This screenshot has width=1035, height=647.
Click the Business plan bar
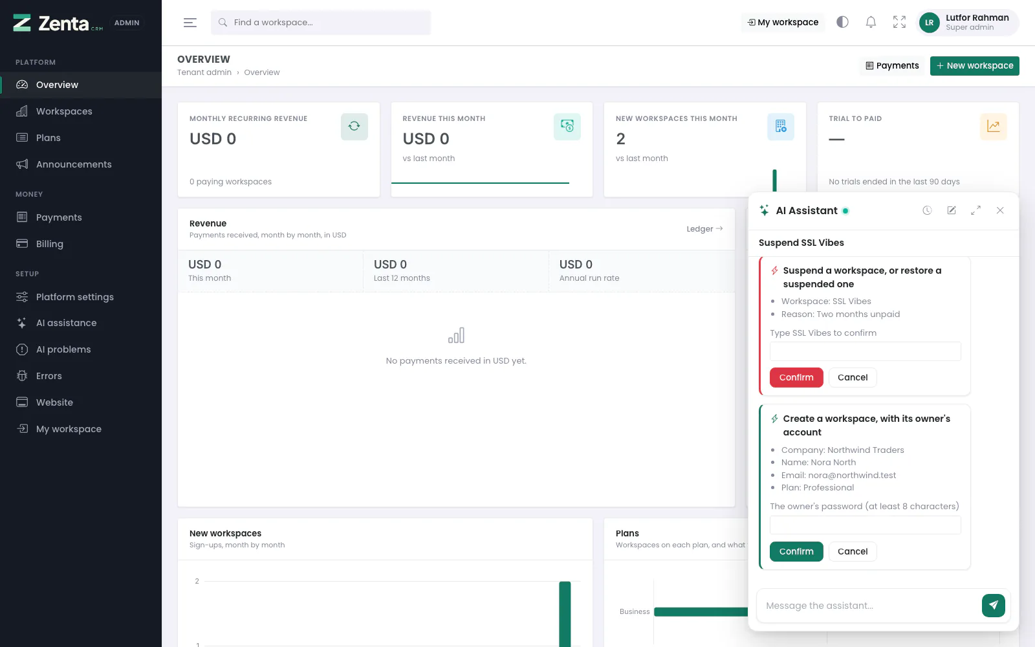(x=701, y=612)
